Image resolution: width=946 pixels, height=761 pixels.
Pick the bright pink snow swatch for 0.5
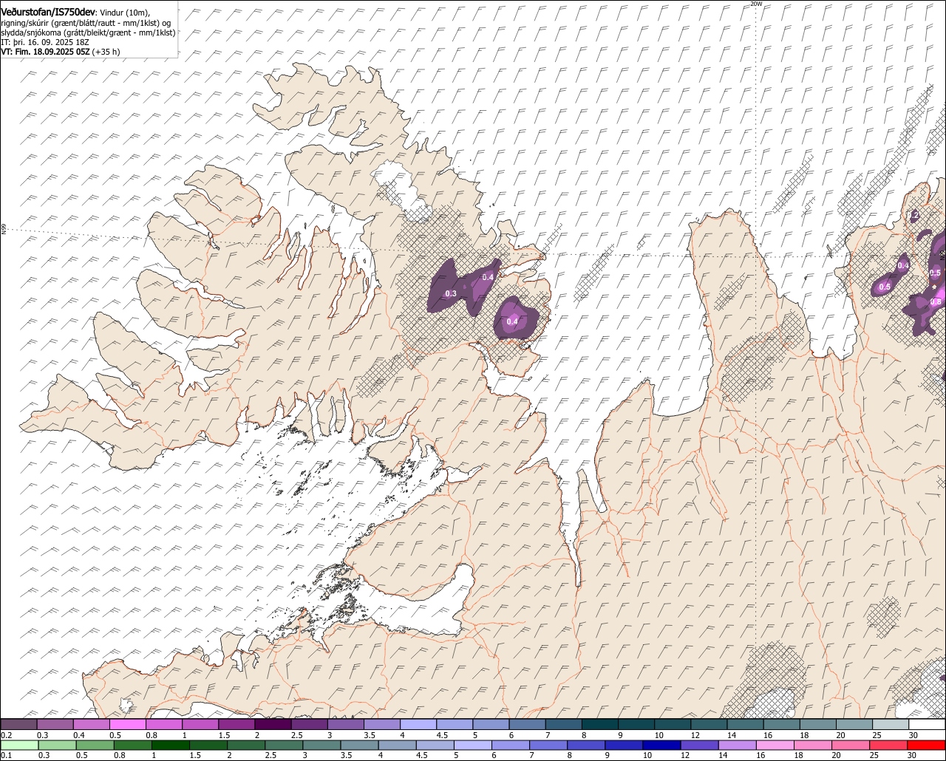[x=127, y=724]
